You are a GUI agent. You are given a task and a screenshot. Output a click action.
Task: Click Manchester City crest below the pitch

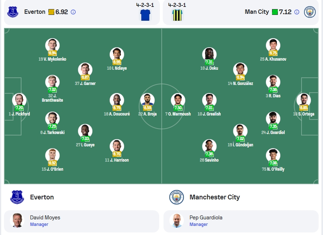click(x=177, y=197)
